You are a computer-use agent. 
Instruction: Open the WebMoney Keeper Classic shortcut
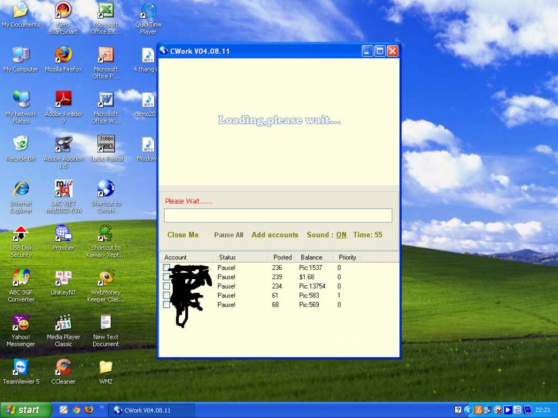(106, 279)
